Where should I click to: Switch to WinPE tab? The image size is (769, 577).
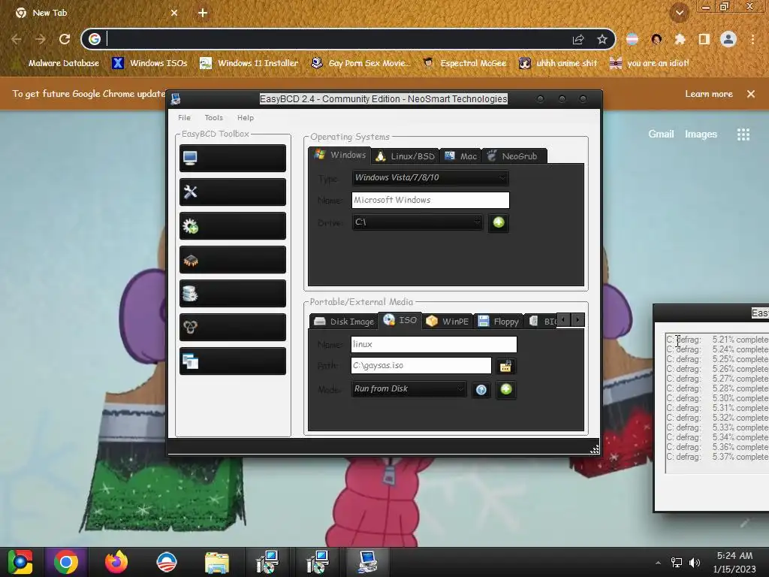pos(447,322)
